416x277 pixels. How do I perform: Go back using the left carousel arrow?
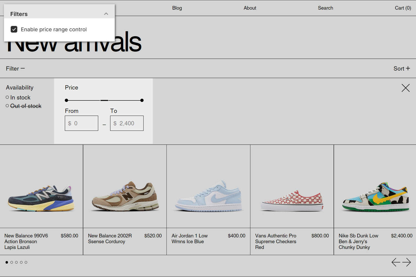pos(396,262)
